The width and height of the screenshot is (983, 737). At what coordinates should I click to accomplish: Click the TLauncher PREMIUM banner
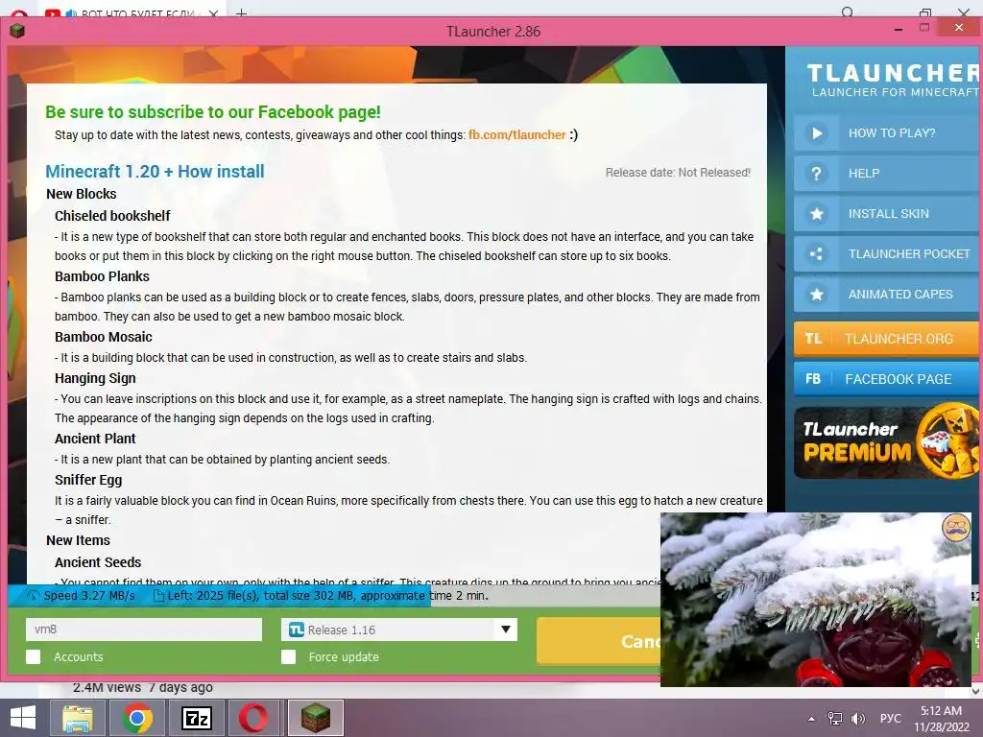886,442
